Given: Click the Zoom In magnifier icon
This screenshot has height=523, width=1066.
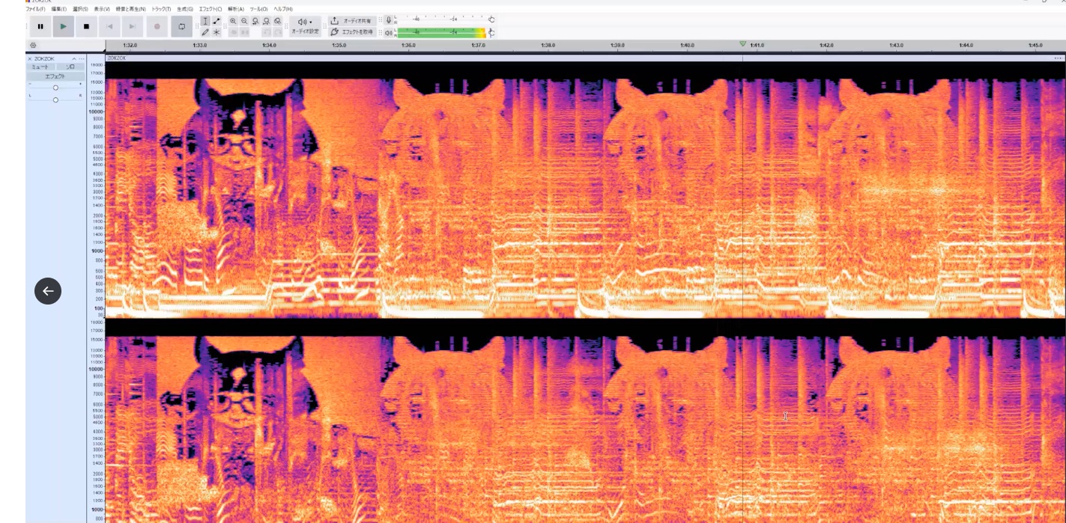Looking at the screenshot, I should (233, 22).
